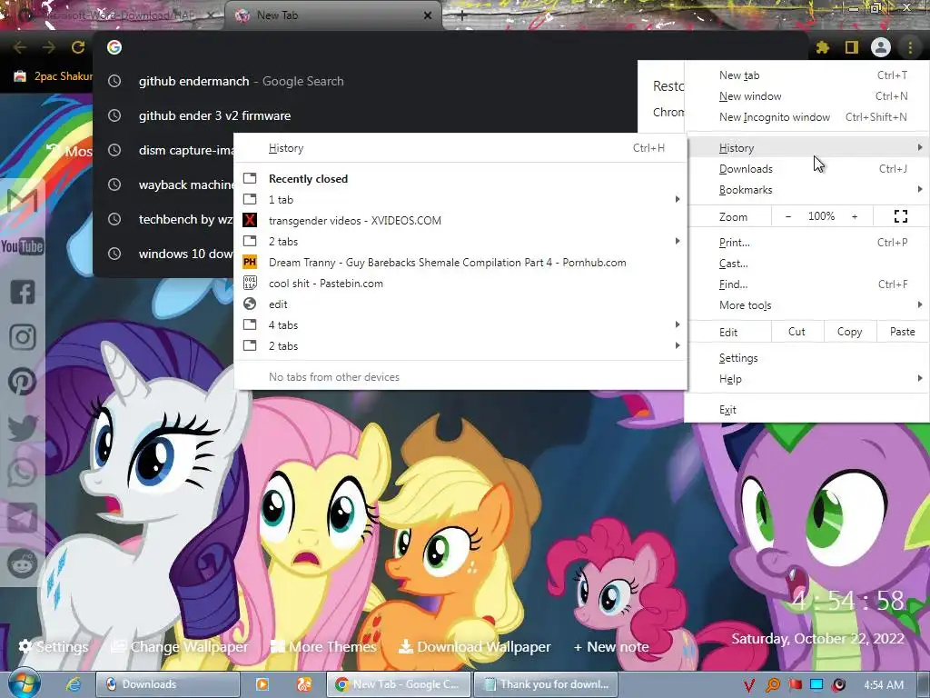The width and height of the screenshot is (930, 698).
Task: Click the Windows Start orb
Action: point(25,683)
